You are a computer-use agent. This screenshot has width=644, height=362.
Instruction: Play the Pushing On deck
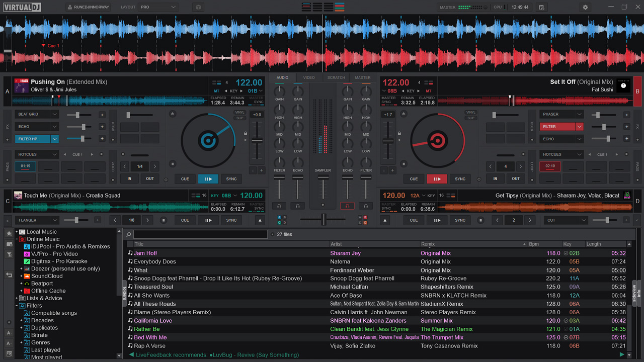[208, 178]
